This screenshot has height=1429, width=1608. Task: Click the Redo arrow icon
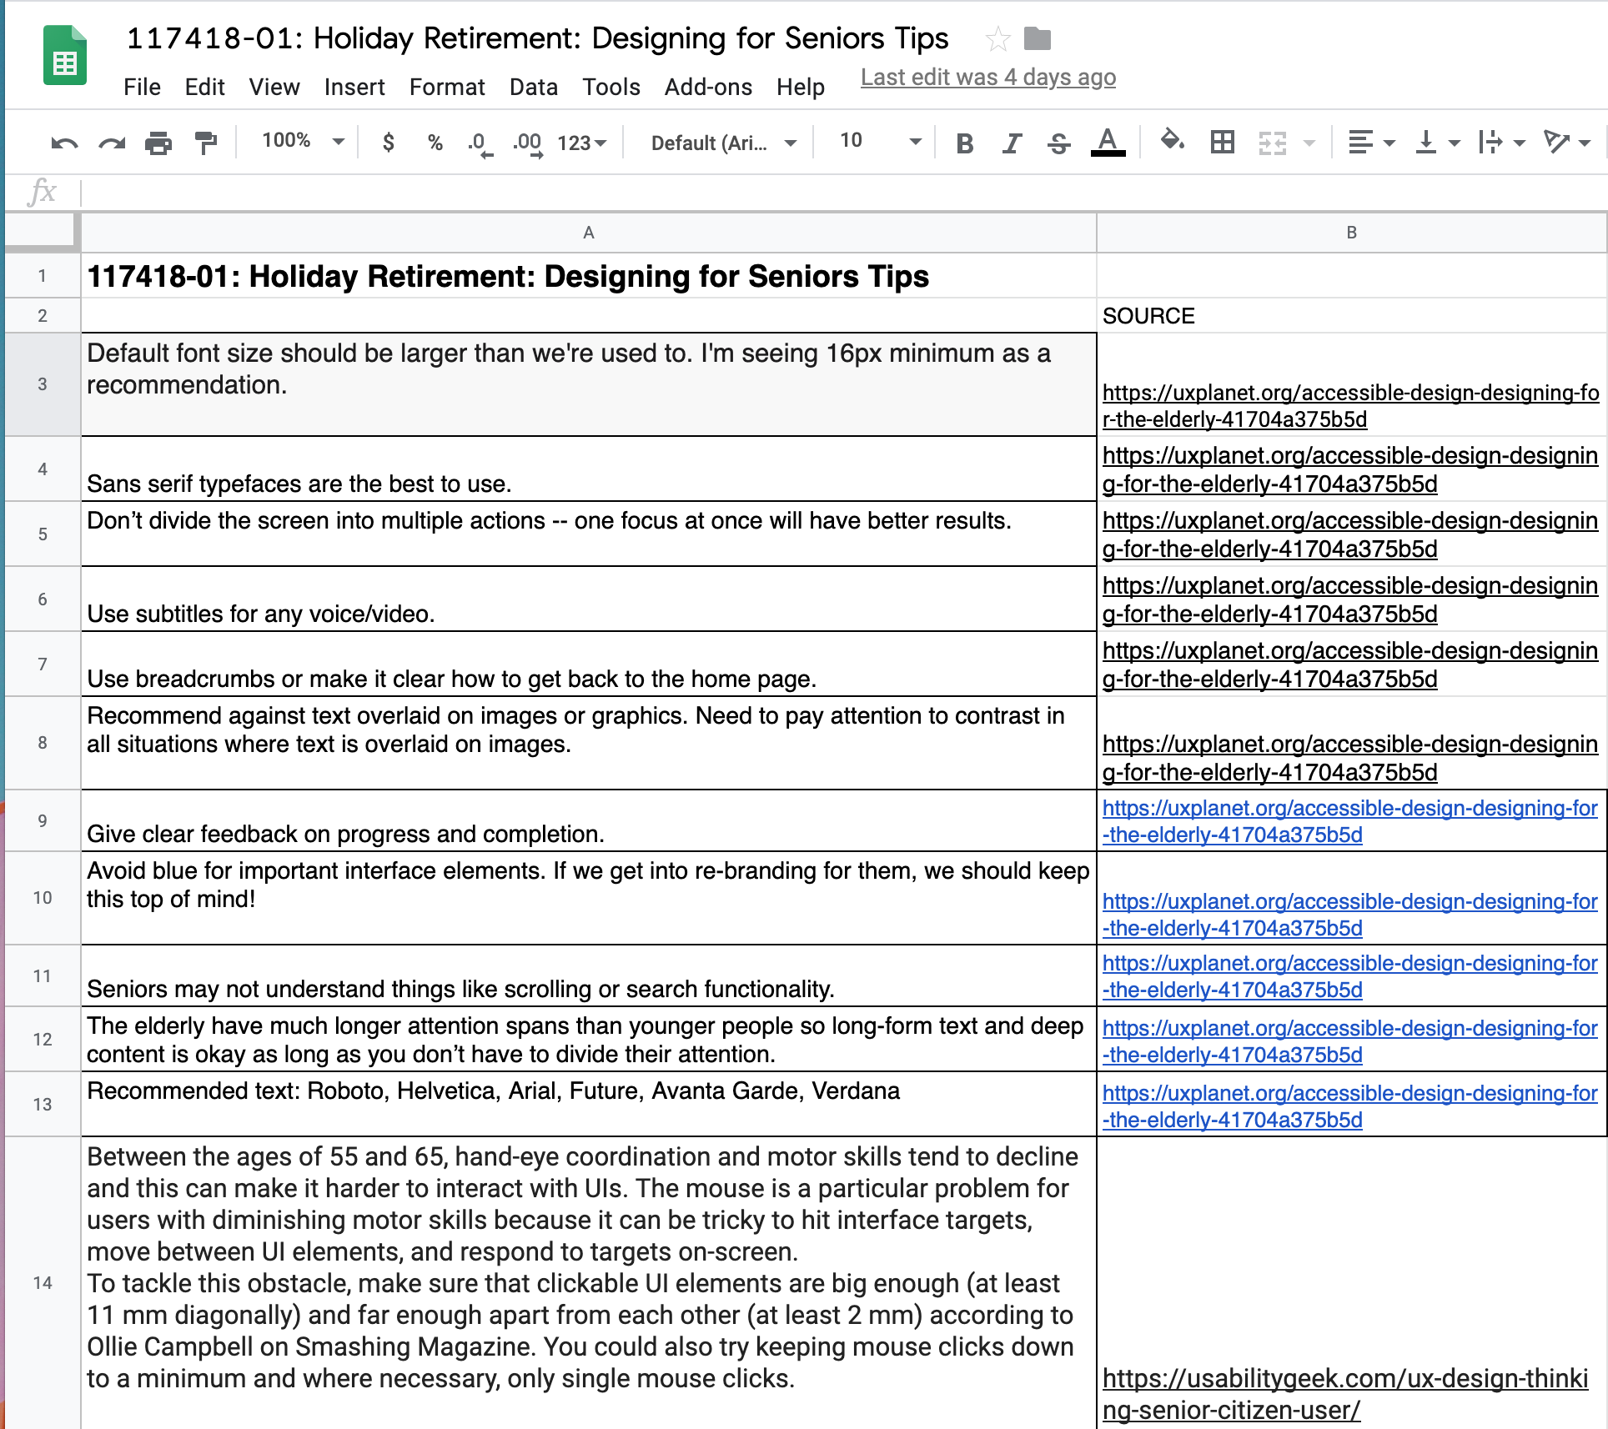click(112, 143)
